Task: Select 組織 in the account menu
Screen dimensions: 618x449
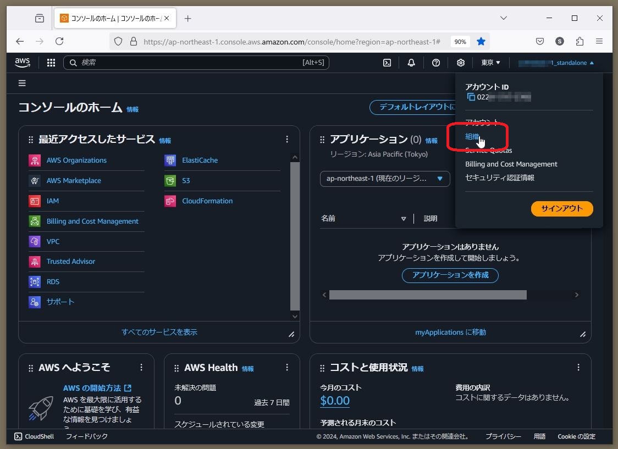Action: (x=472, y=137)
